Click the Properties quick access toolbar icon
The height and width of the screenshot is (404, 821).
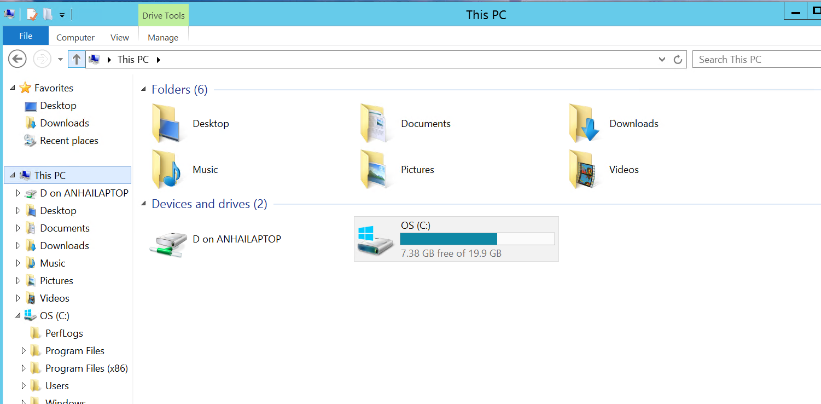pos(32,15)
